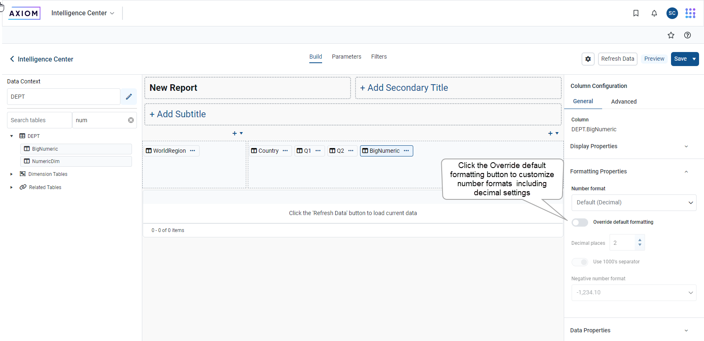Click the Preview button

point(654,59)
